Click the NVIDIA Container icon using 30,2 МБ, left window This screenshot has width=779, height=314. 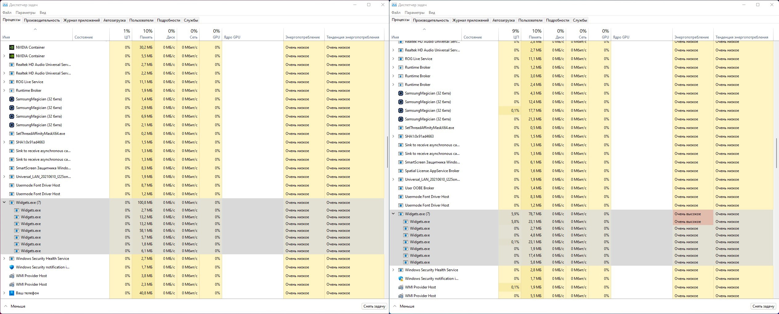point(12,47)
